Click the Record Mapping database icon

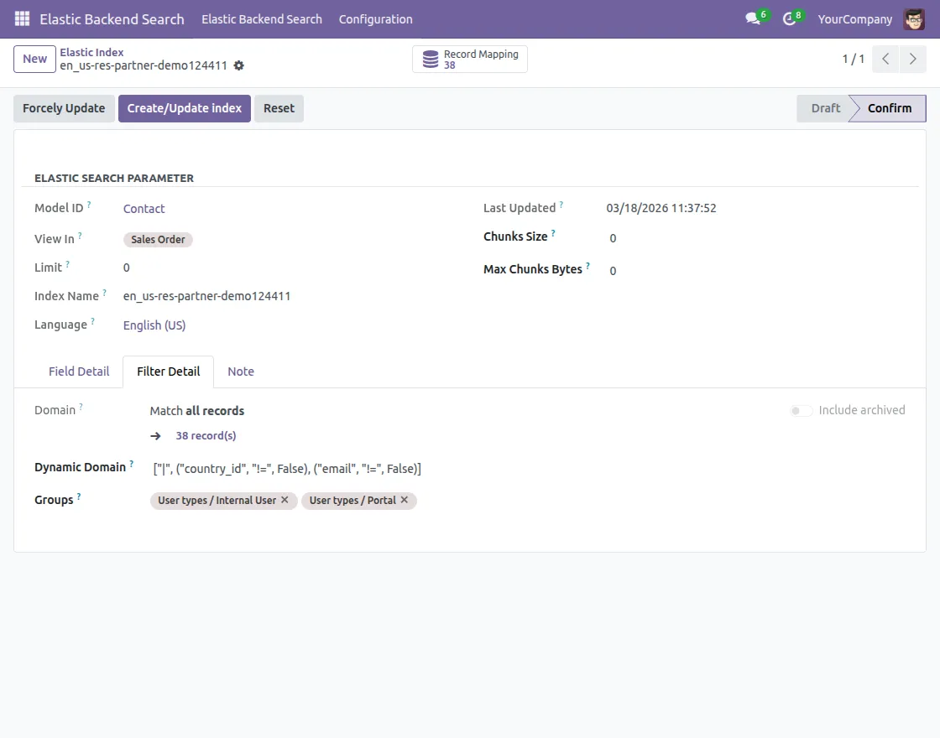(431, 60)
